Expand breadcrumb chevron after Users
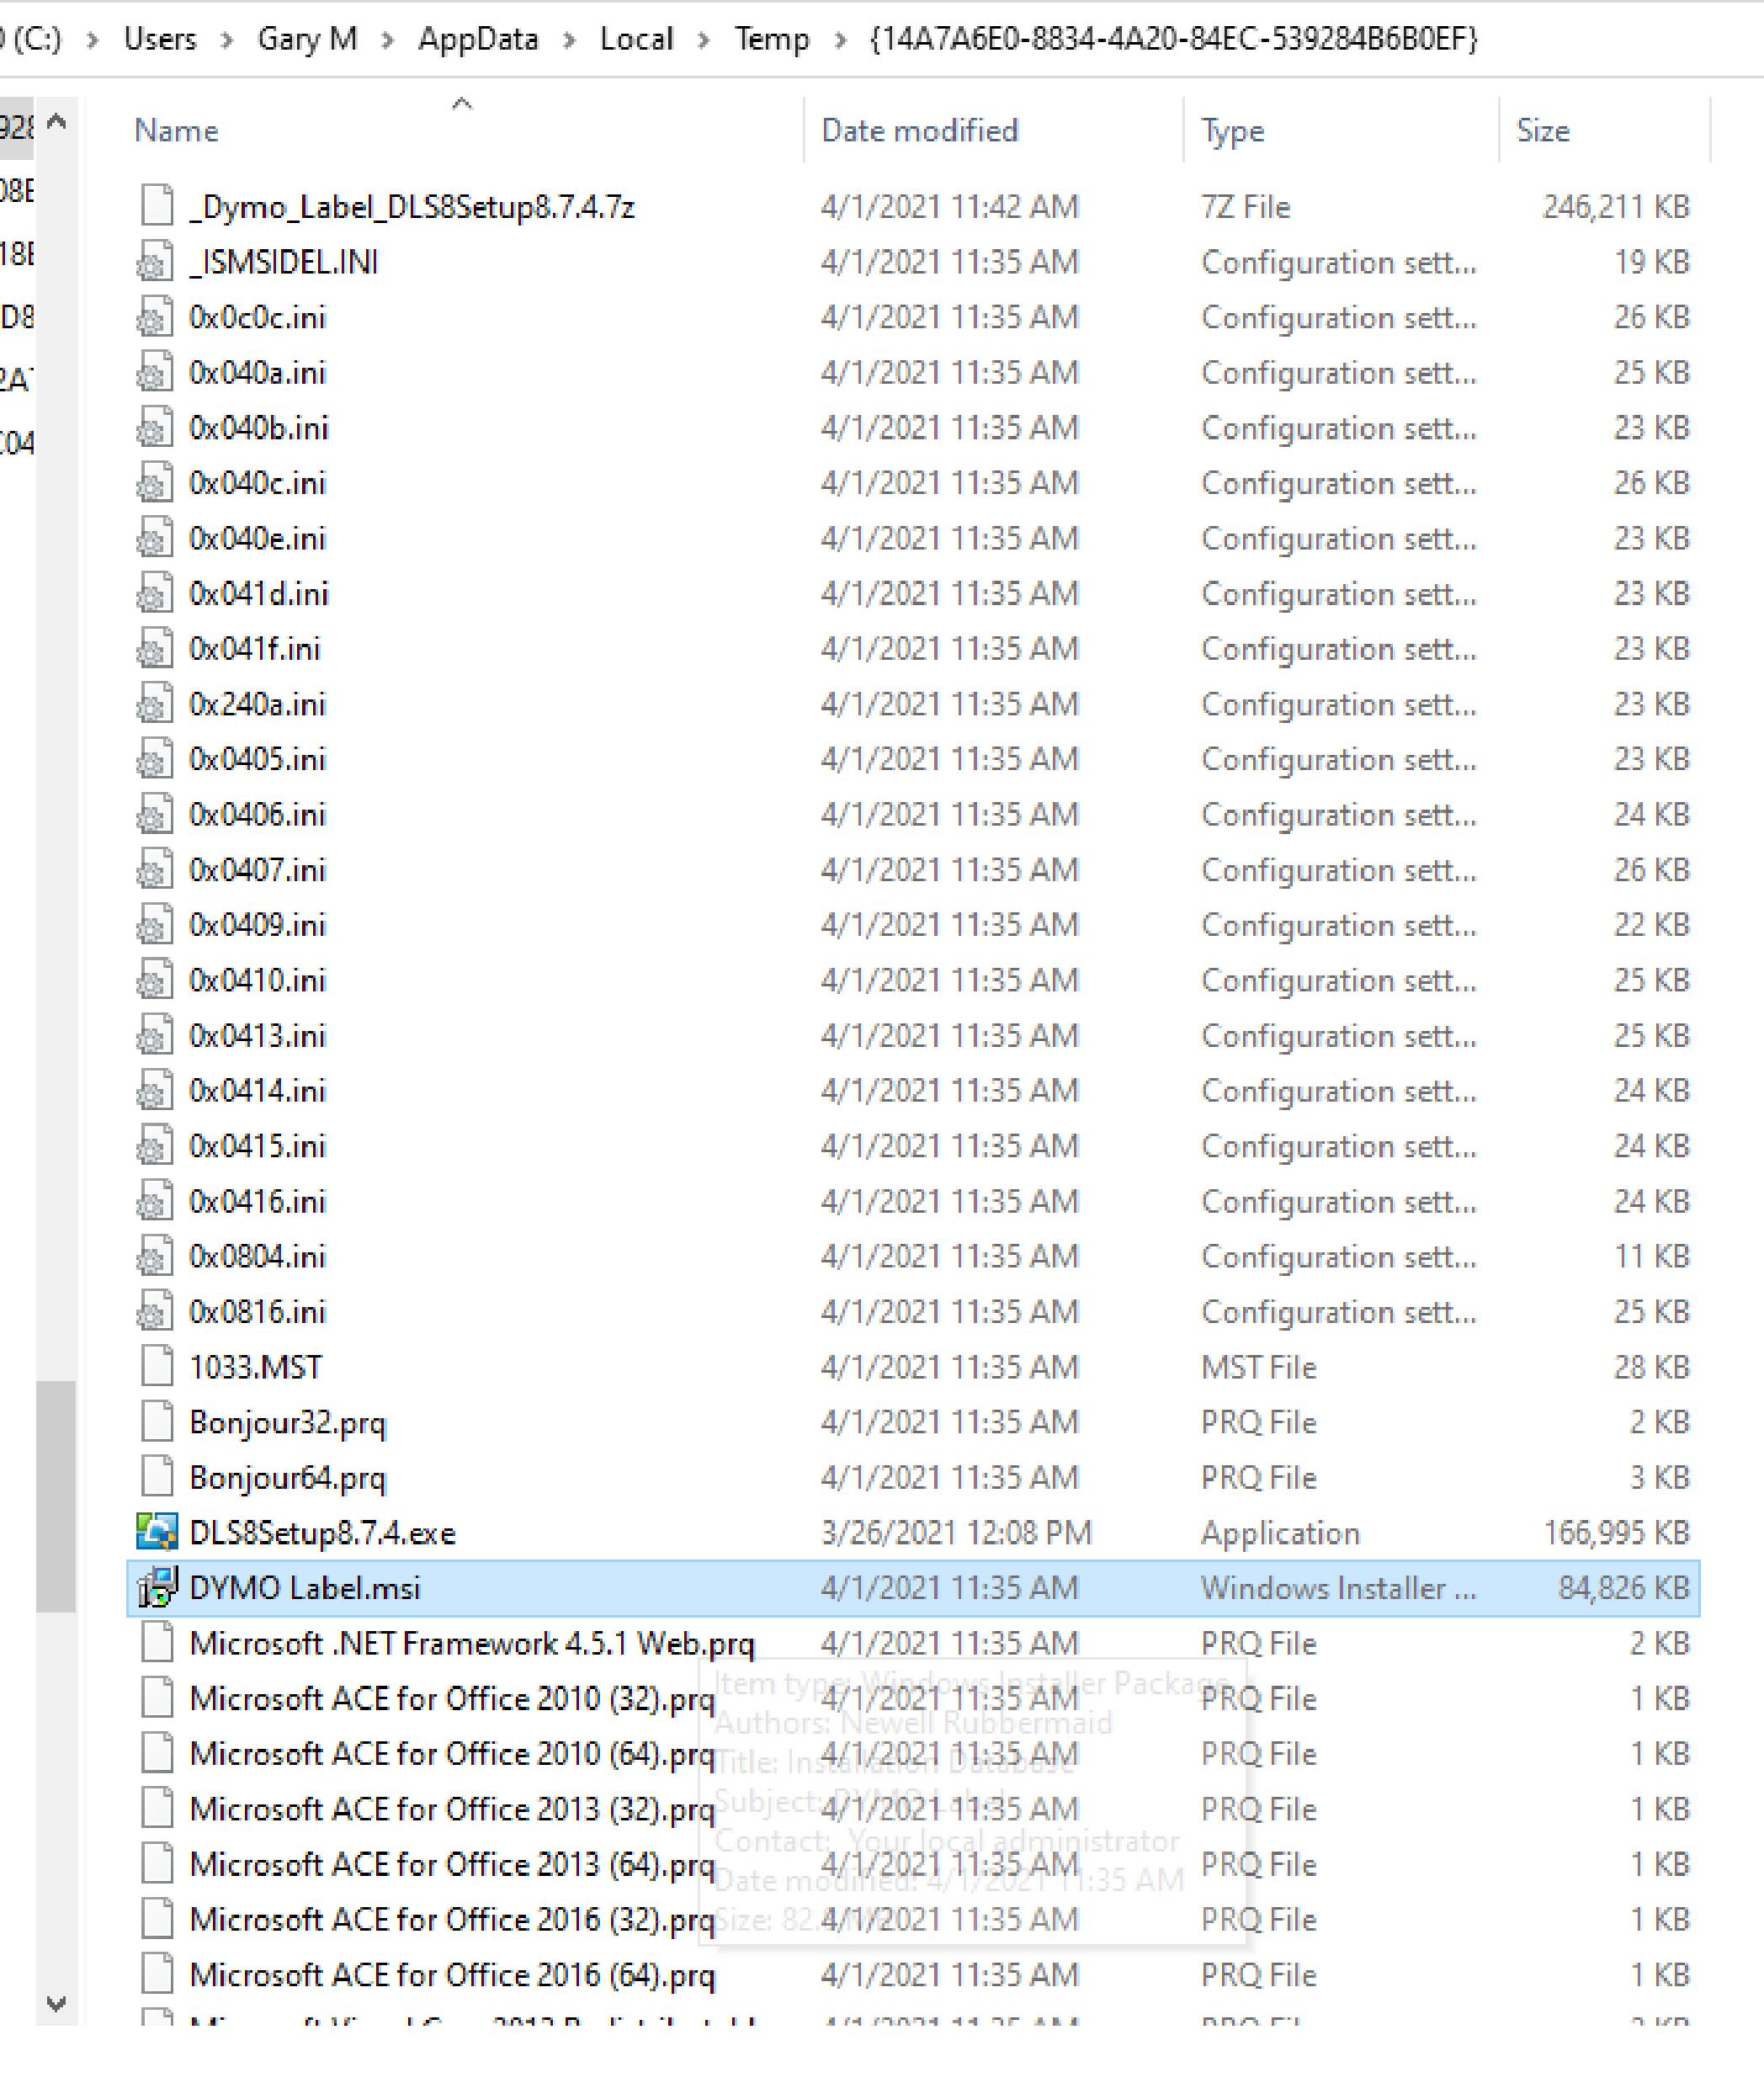 227,39
